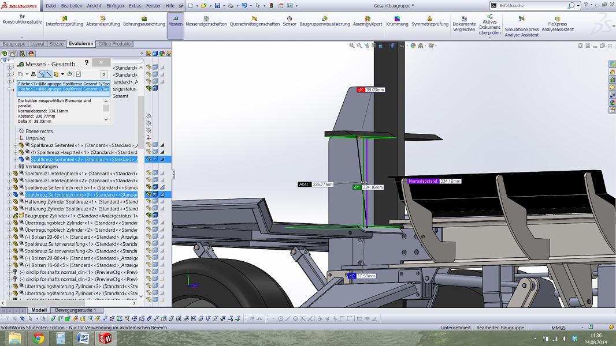Image resolution: width=616 pixels, height=346 pixels.
Task: Expand the Spaltkreuz Seitenteil<1> tree node
Action: pos(16,145)
